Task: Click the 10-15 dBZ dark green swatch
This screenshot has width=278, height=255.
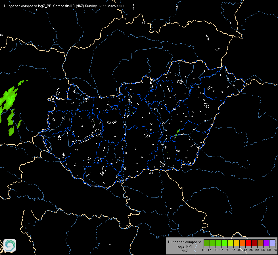Action: [x=206, y=243]
